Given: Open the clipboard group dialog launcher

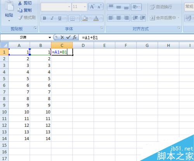Looking at the screenshot, I should point(35,28).
